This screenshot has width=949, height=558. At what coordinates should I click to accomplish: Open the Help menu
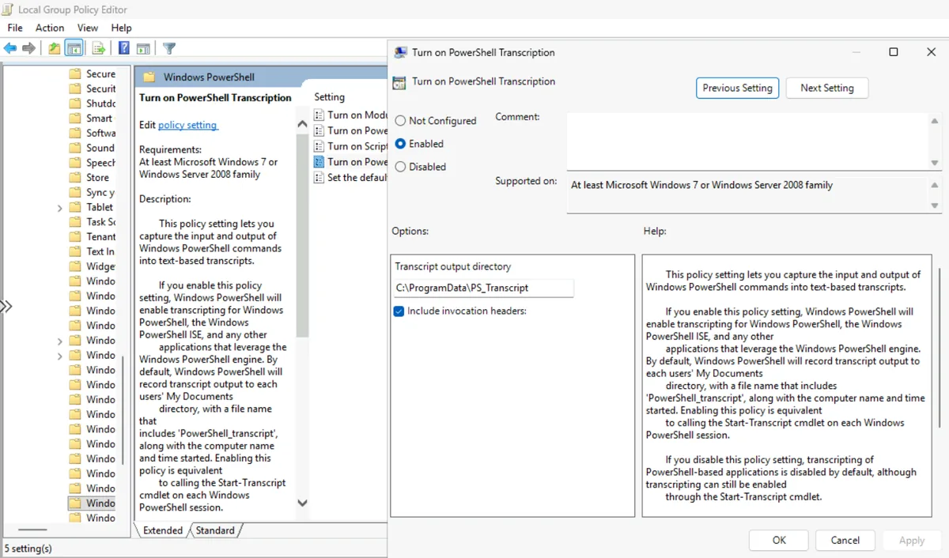pyautogui.click(x=121, y=28)
